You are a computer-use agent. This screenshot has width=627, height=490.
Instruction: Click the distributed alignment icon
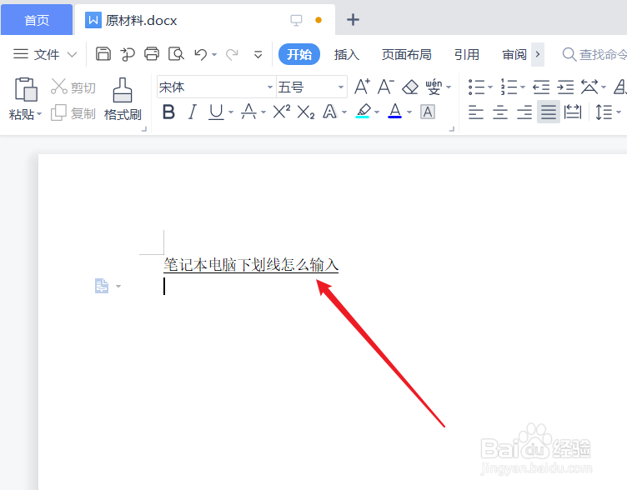tap(573, 112)
